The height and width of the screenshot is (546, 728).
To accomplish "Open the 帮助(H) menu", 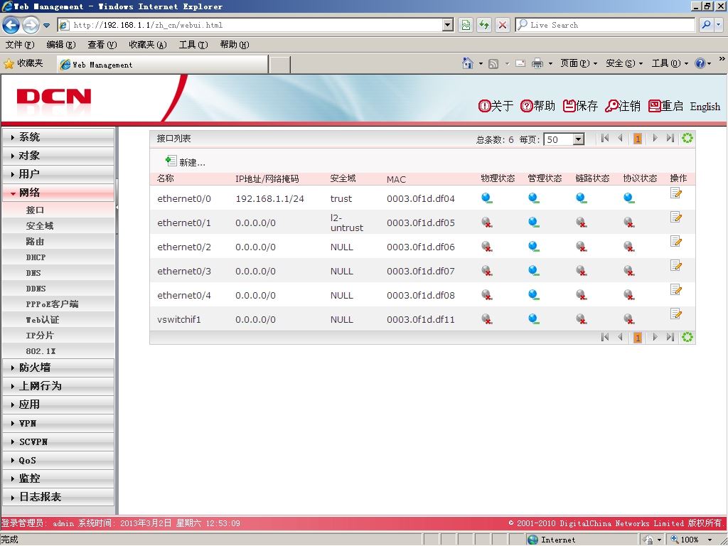I will pyautogui.click(x=235, y=45).
